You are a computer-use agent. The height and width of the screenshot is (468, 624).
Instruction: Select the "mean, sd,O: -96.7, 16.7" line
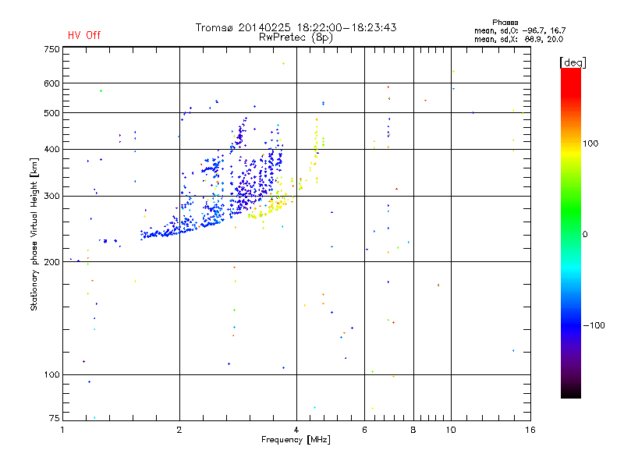pyautogui.click(x=519, y=30)
